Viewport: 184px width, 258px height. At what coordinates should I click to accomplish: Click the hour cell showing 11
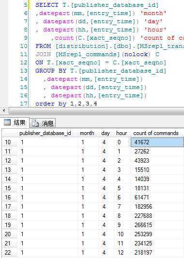click(123, 243)
